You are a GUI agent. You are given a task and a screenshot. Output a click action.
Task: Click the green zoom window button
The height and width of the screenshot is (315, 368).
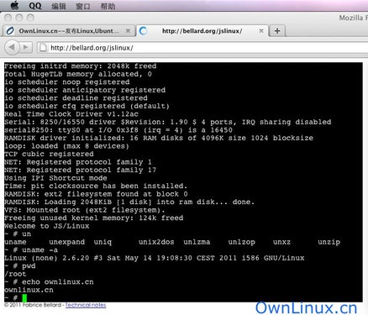(x=30, y=18)
